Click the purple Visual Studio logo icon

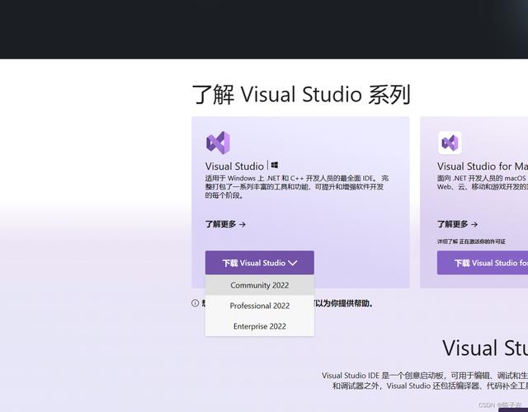218,143
